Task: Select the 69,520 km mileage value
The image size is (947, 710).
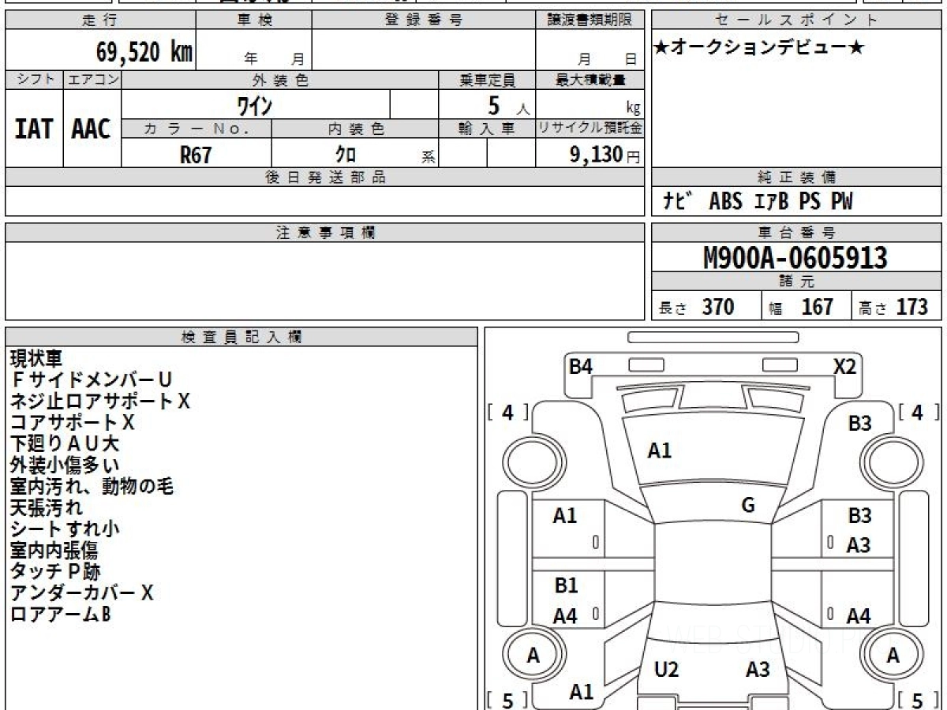Action: (x=144, y=52)
